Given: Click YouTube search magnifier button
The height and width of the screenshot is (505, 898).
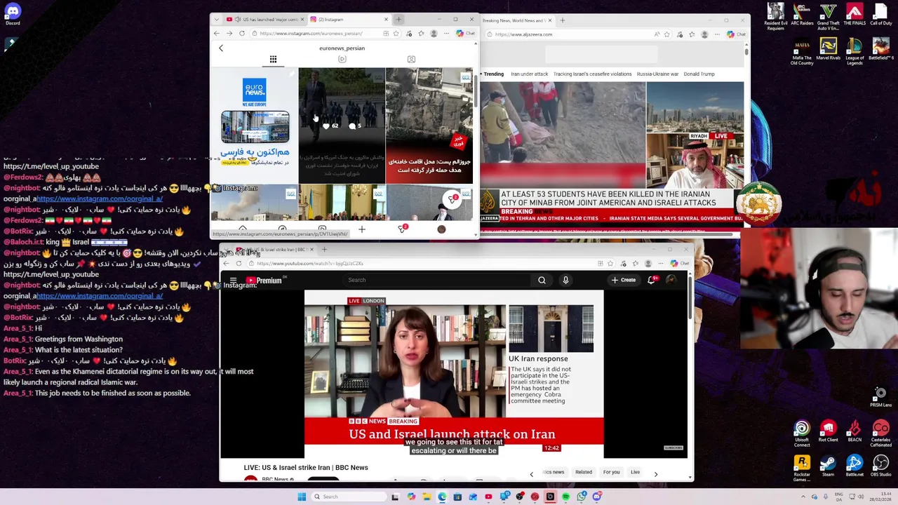Looking at the screenshot, I should (x=542, y=280).
